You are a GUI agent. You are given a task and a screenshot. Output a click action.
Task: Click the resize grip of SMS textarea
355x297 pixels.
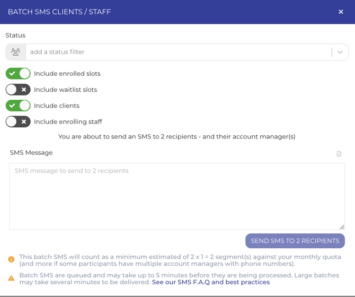click(342, 227)
